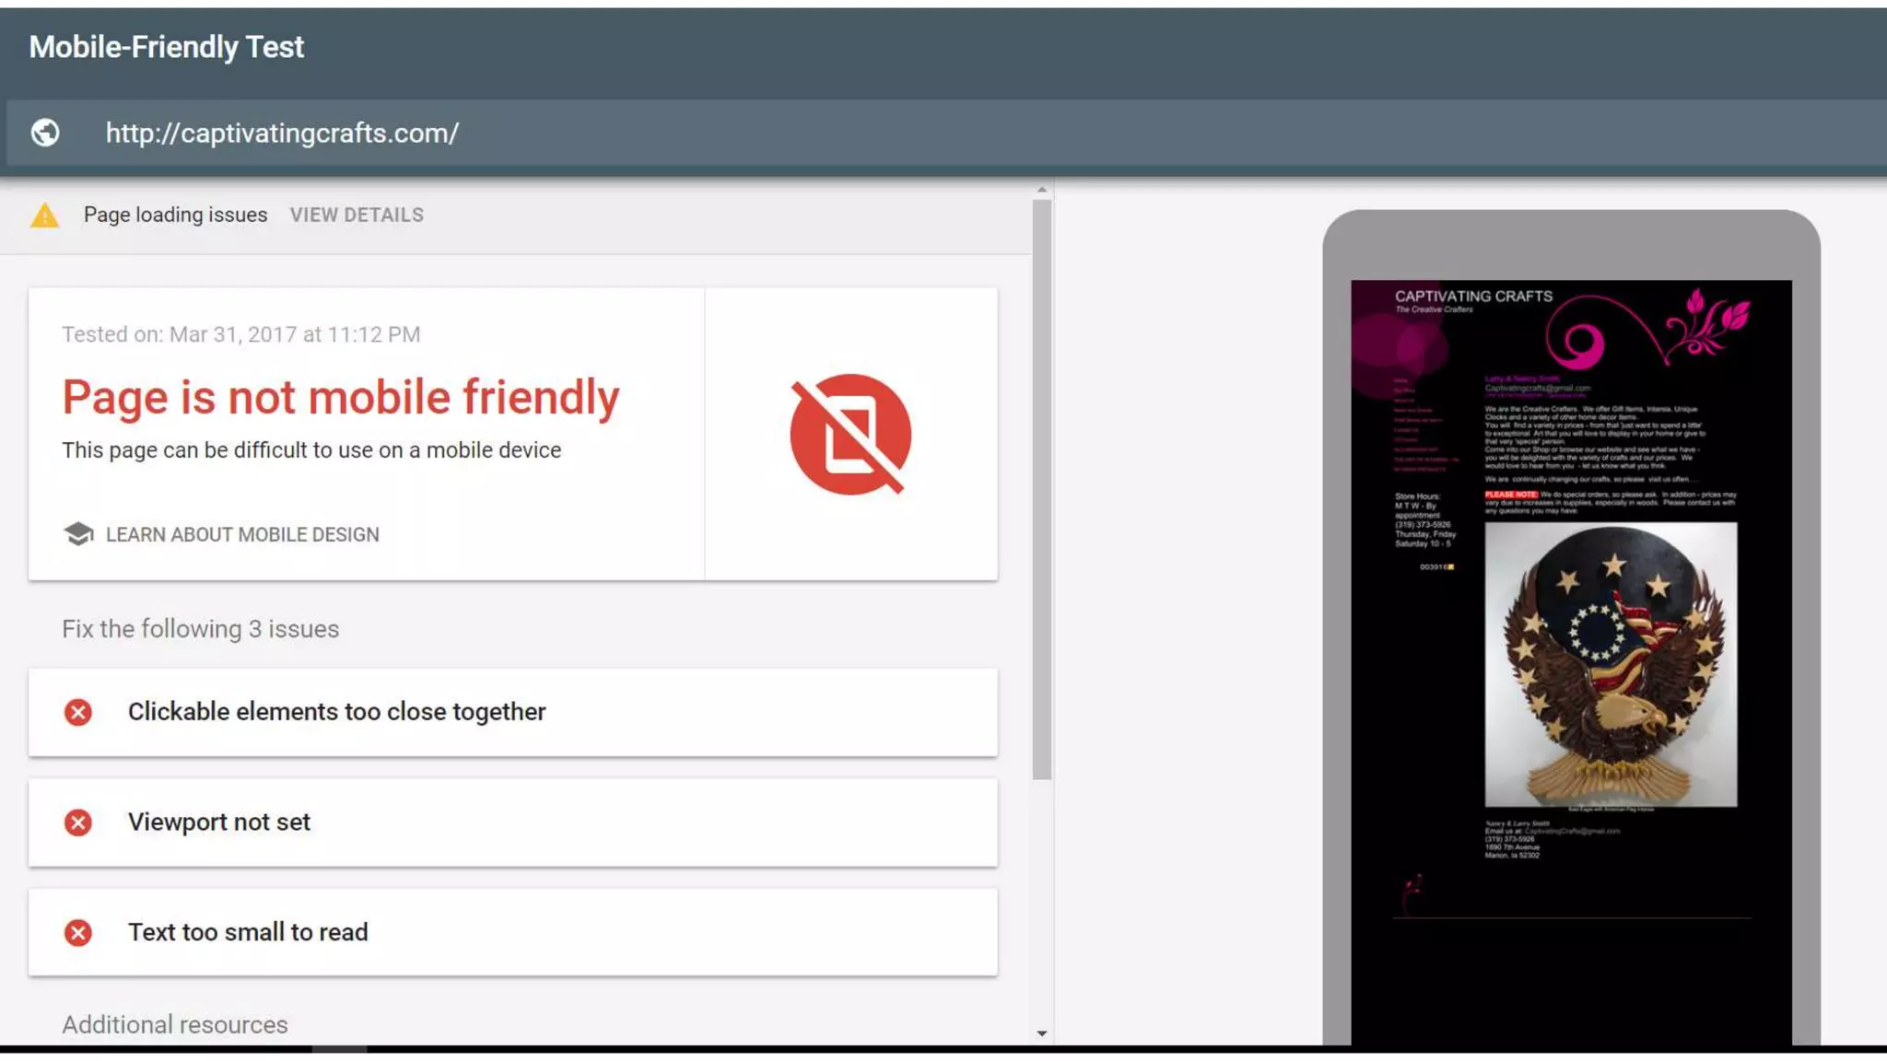This screenshot has height=1061, width=1887.
Task: Click Captivating Crafts header in phone preview
Action: 1473,297
